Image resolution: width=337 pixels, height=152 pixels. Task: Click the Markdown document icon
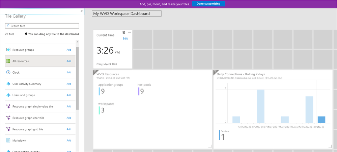coord(8,141)
